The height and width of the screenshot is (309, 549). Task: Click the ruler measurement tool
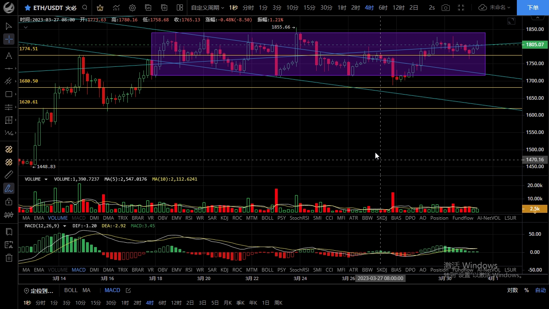(8, 175)
